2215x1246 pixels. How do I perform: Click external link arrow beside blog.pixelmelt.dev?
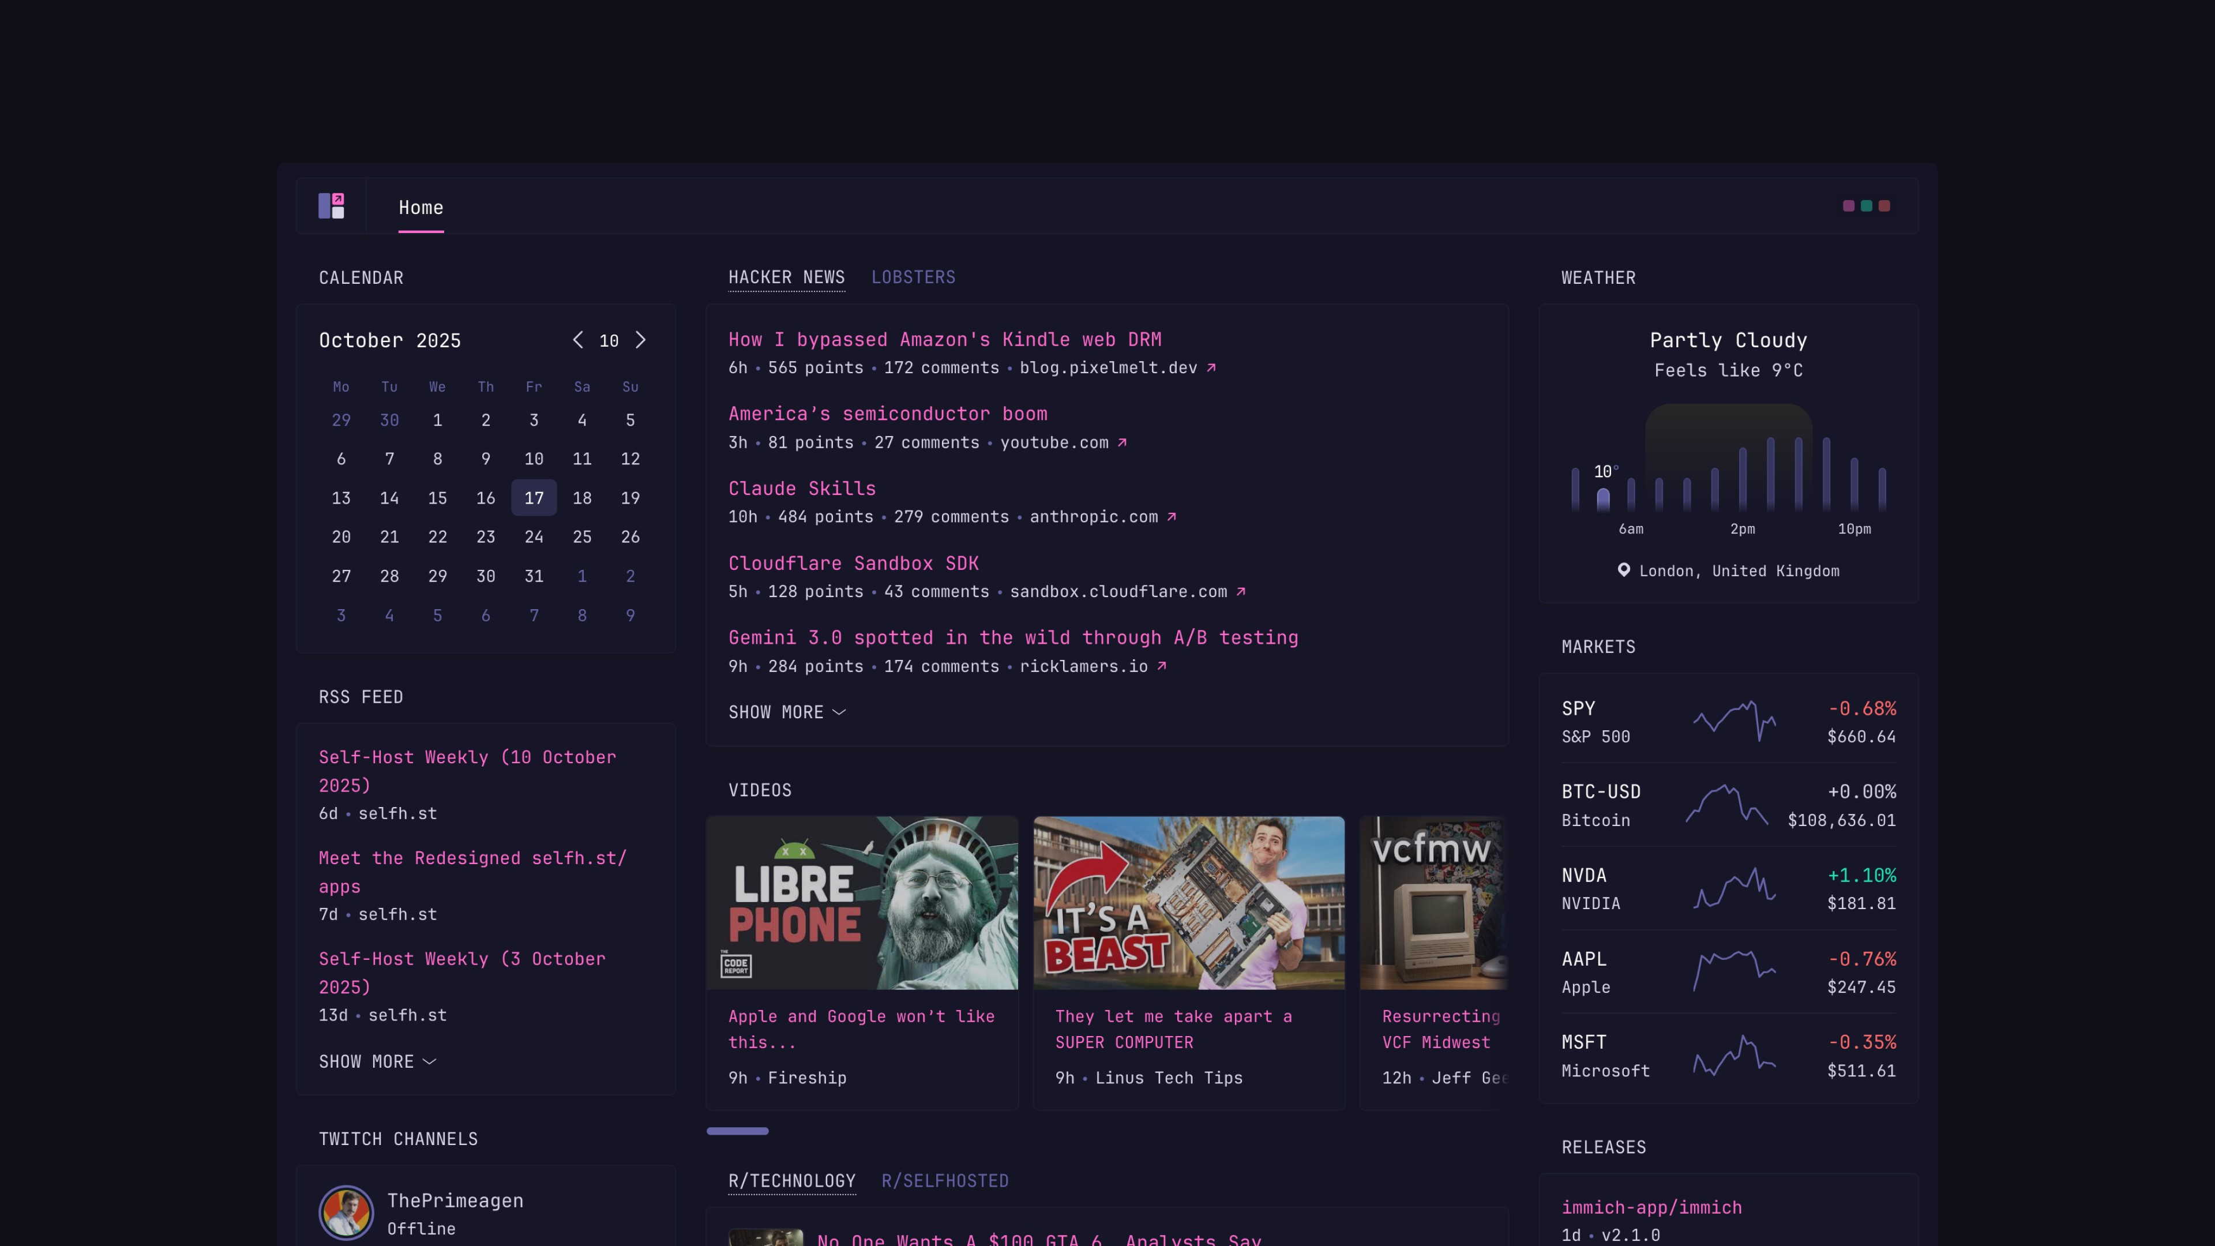1211,368
